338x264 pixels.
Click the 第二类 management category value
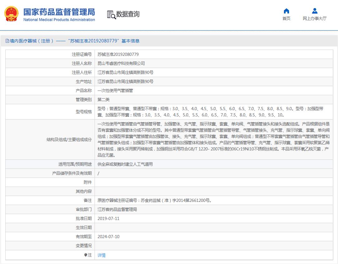(x=104, y=100)
